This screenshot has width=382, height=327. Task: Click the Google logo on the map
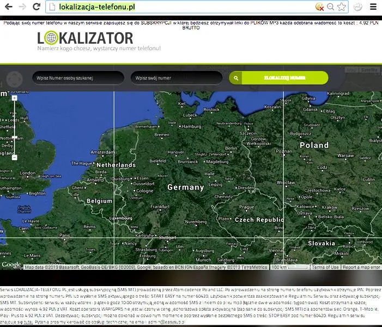[11, 265]
